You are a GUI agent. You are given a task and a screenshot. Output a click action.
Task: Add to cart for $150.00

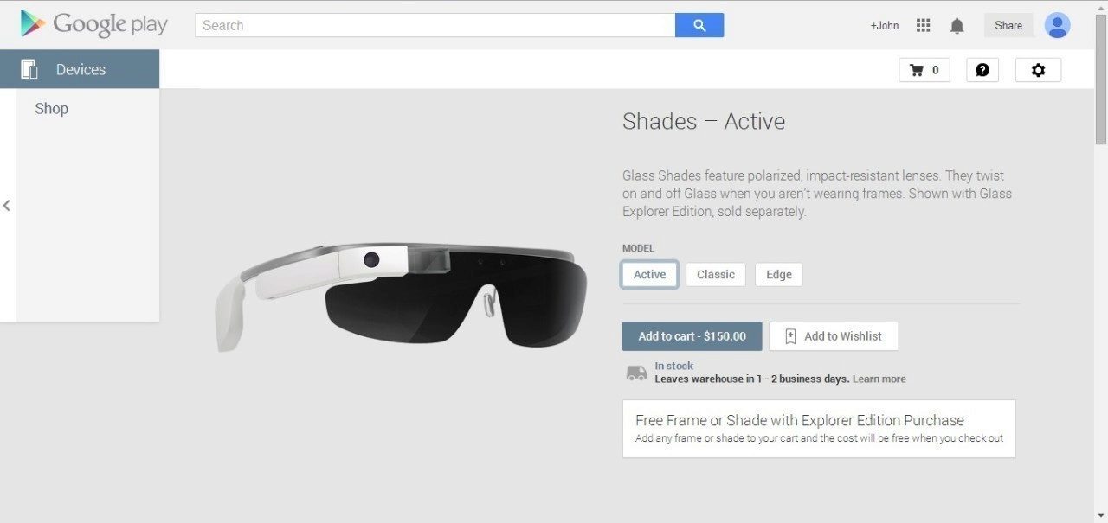pyautogui.click(x=692, y=336)
